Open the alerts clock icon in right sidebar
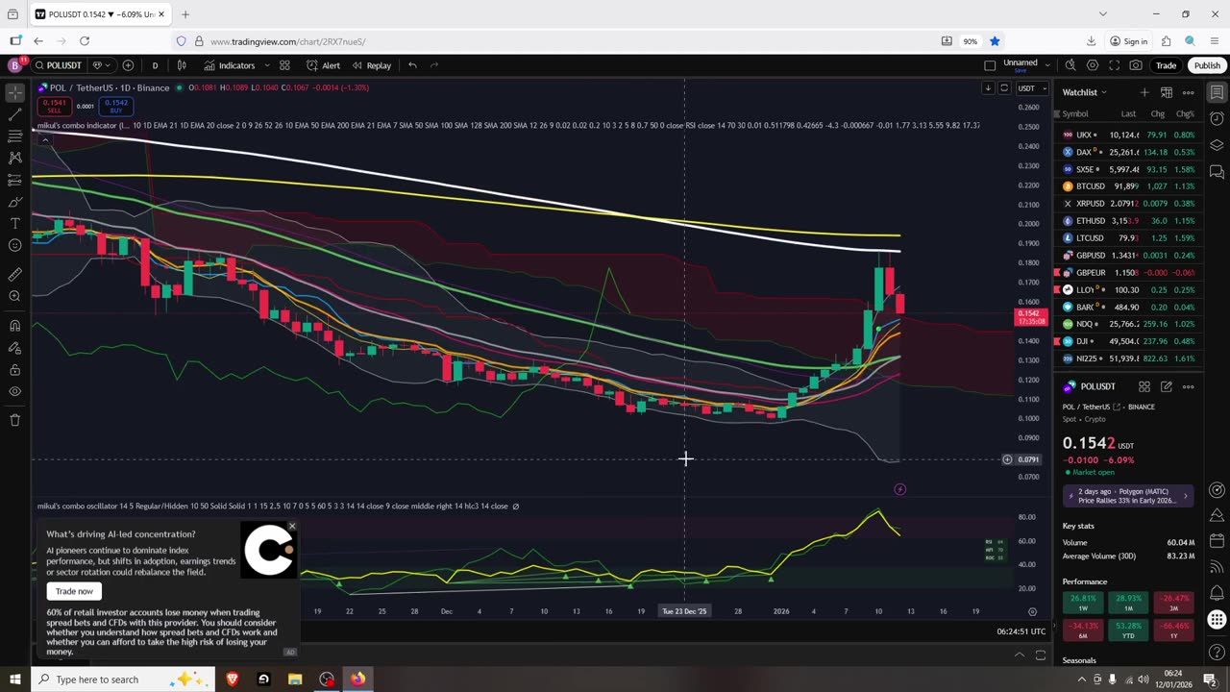Screen dimensions: 1230x692 point(1217,119)
